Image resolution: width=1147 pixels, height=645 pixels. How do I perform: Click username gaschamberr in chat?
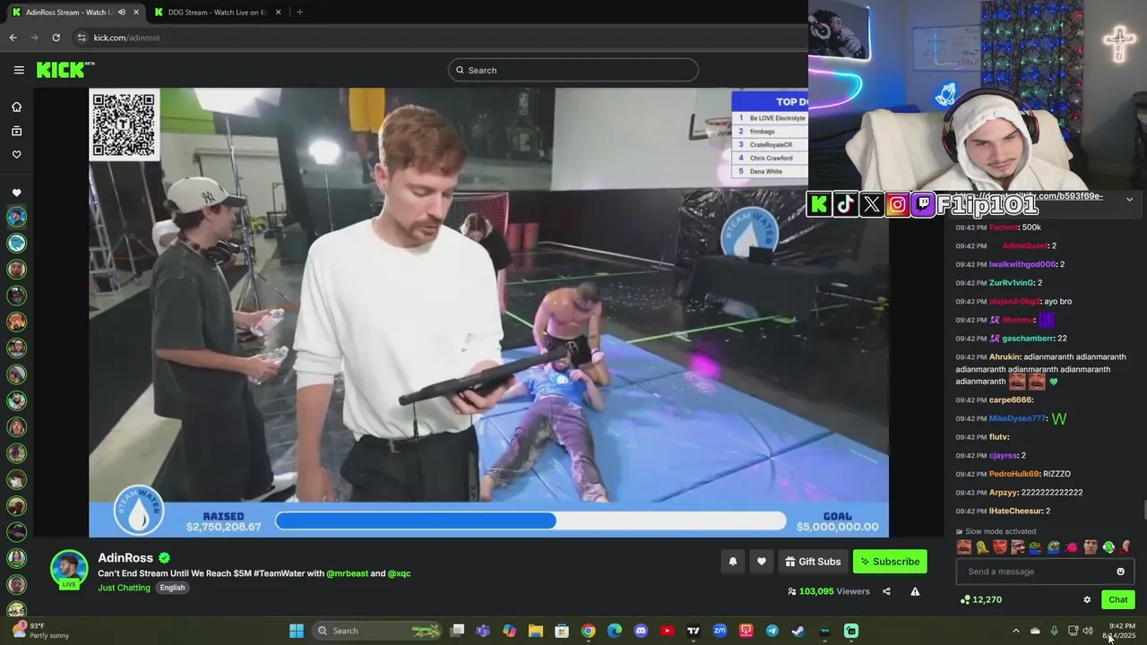coord(1028,339)
